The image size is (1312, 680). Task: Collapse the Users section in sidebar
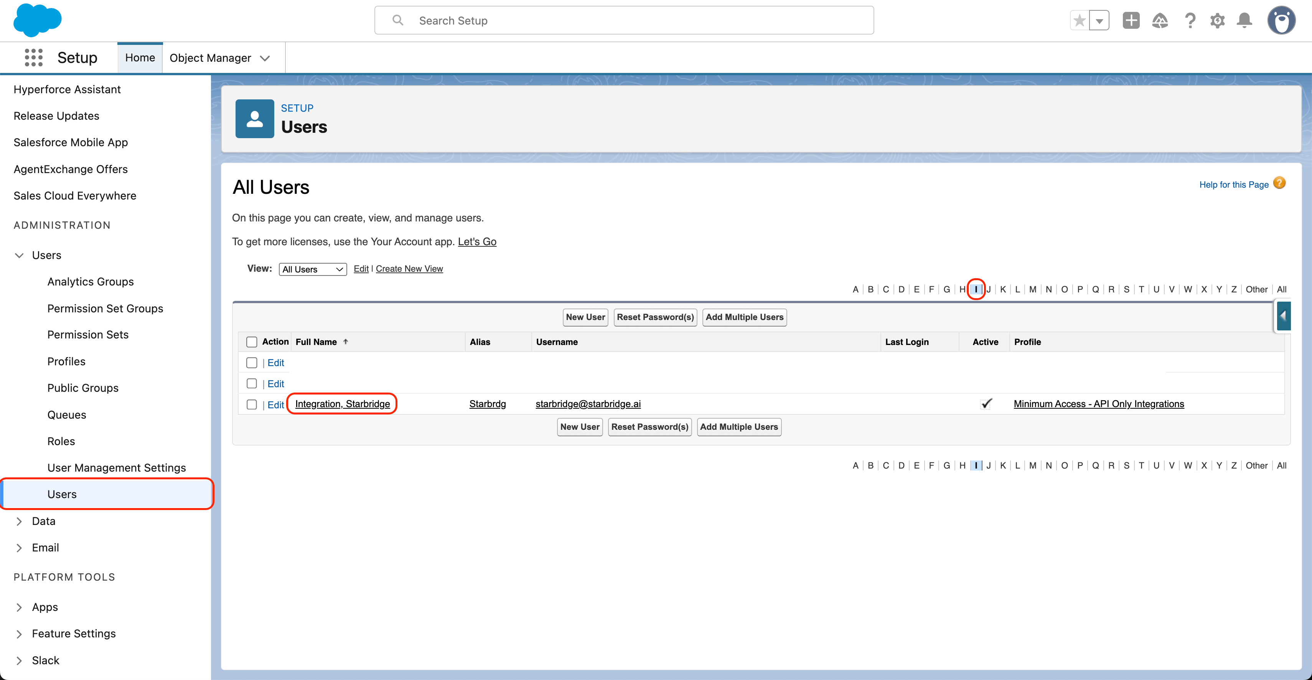(19, 255)
